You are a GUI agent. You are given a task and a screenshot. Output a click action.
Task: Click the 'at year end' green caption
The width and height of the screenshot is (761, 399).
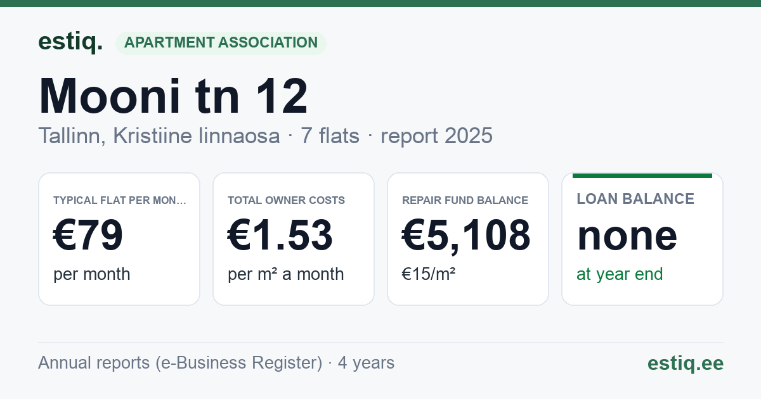(620, 274)
